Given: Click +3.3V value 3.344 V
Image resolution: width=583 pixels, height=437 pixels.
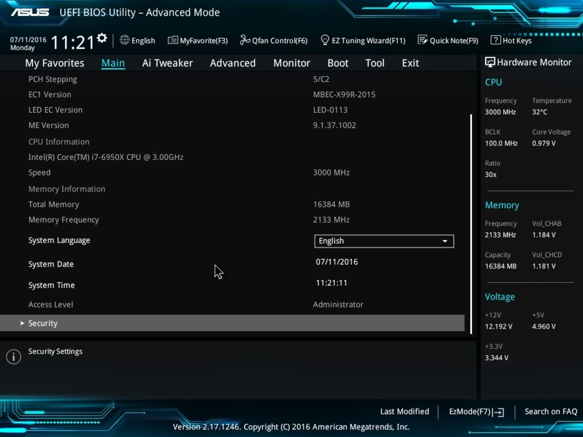Looking at the screenshot, I should pyautogui.click(x=496, y=358).
